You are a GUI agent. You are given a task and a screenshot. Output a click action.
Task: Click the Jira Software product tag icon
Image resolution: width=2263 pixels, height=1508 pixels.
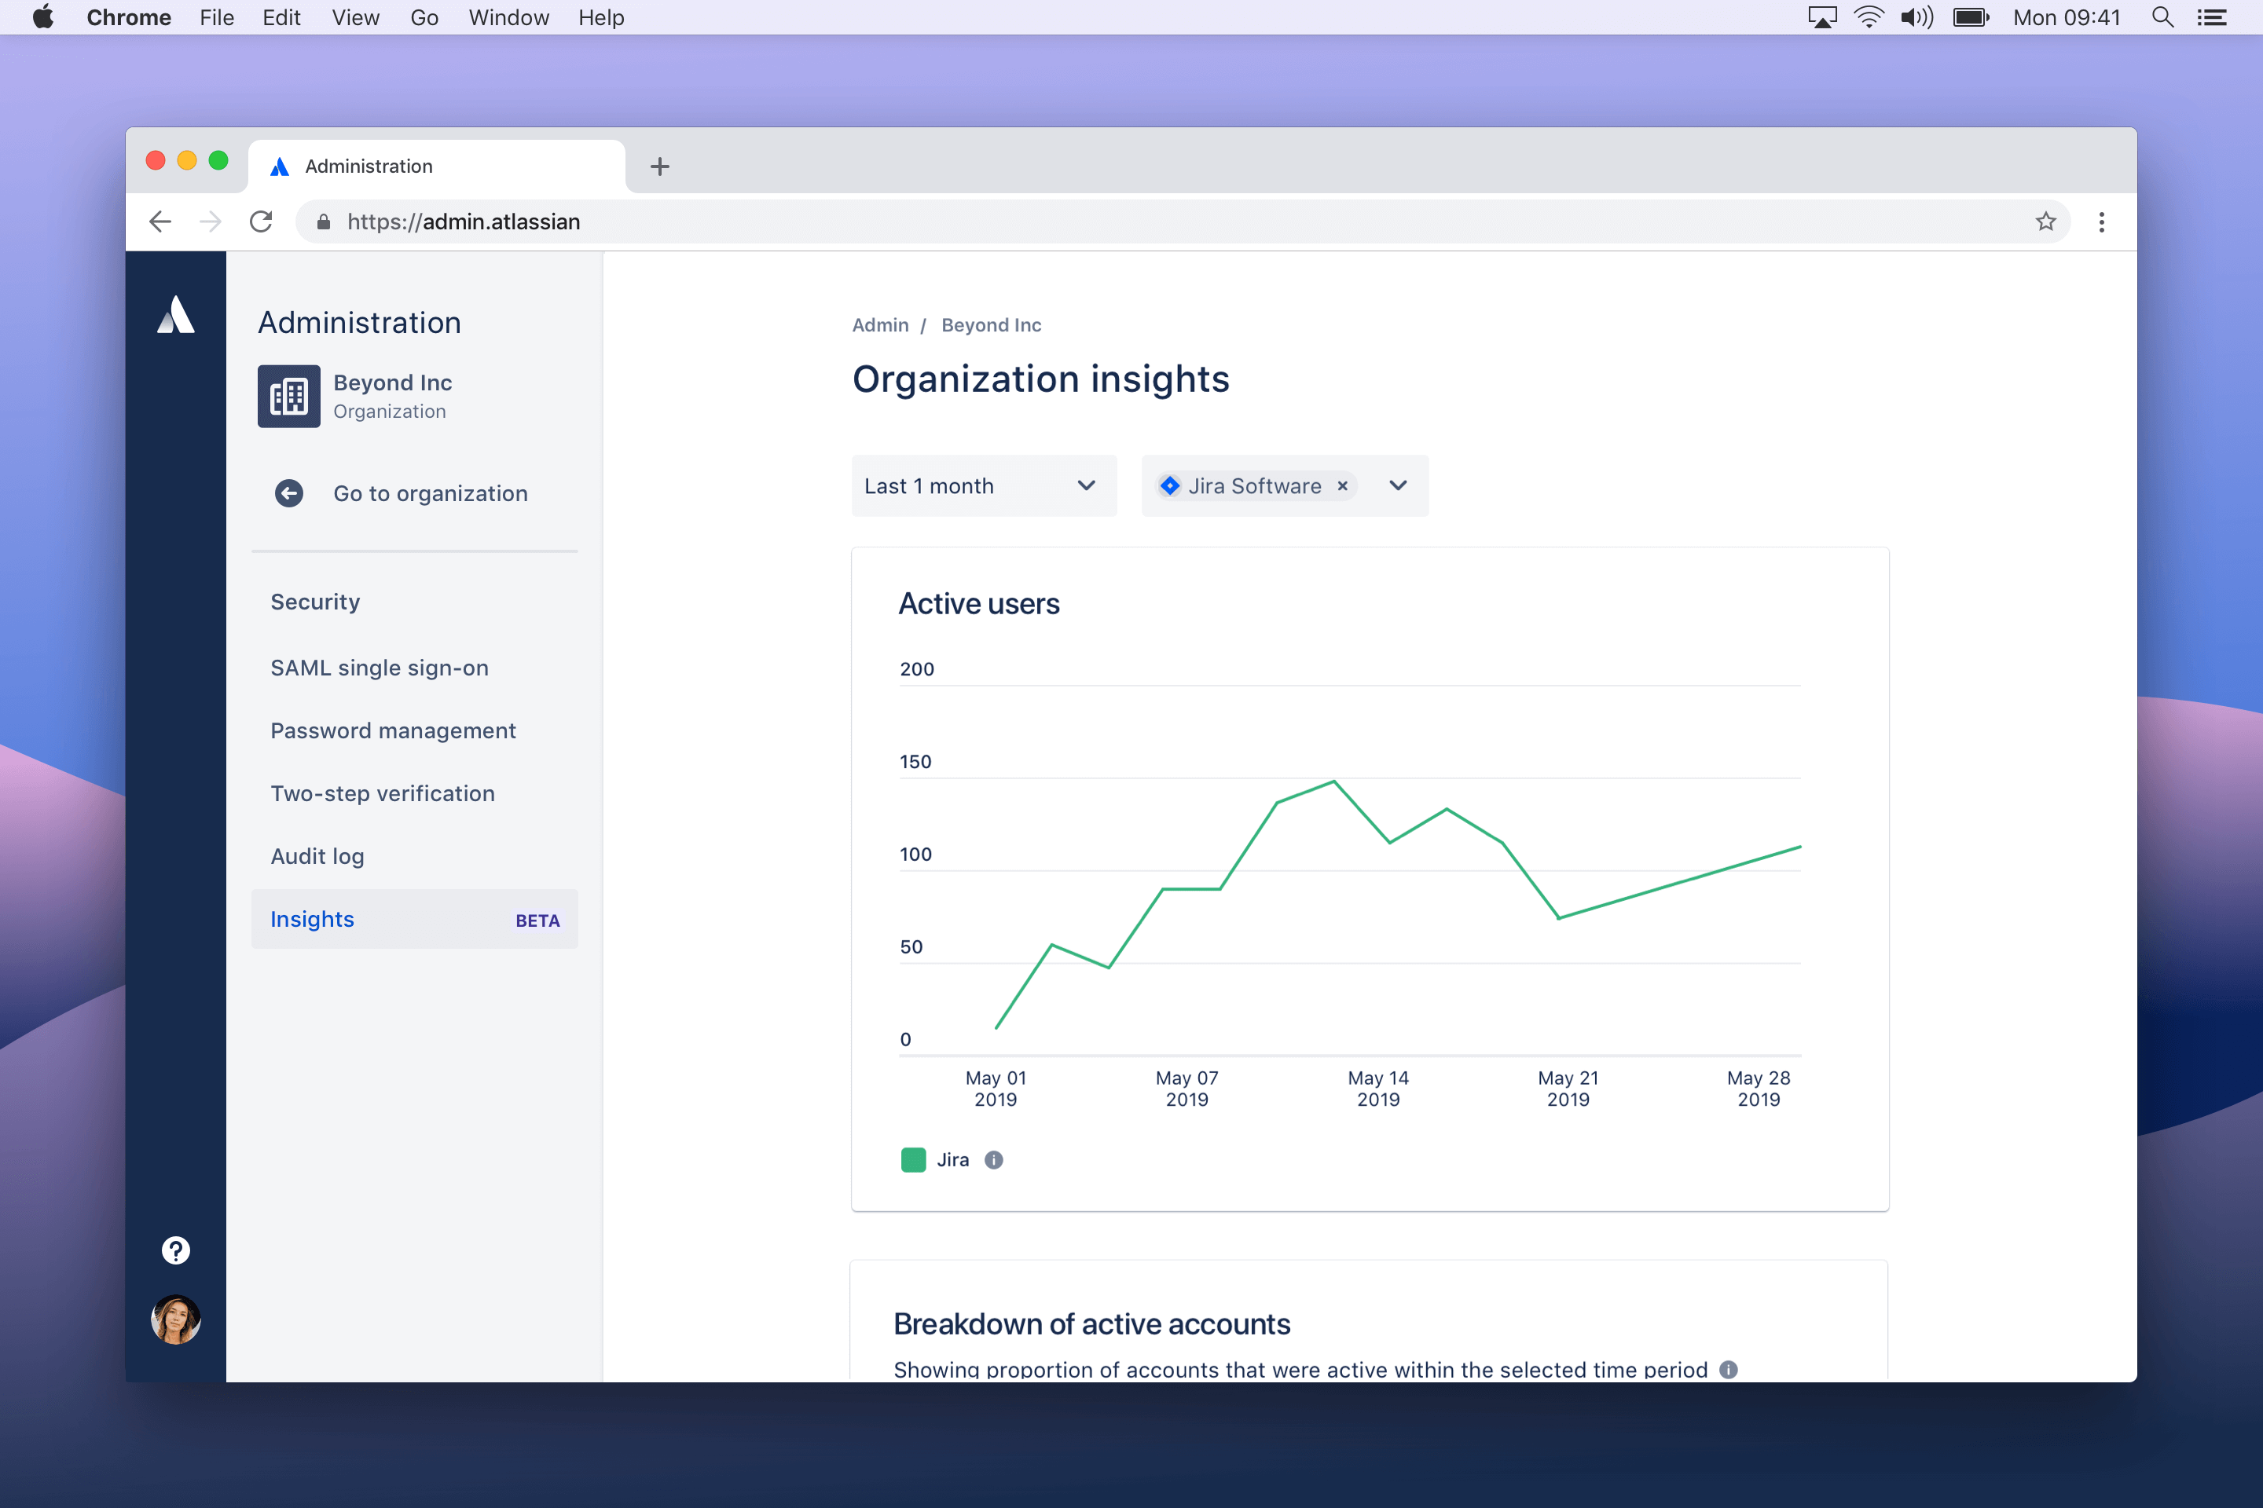click(1168, 486)
